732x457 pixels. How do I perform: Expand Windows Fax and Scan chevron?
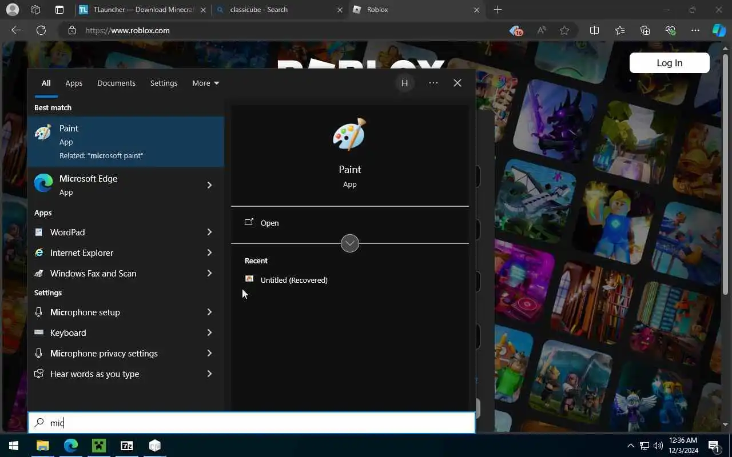coord(209,273)
